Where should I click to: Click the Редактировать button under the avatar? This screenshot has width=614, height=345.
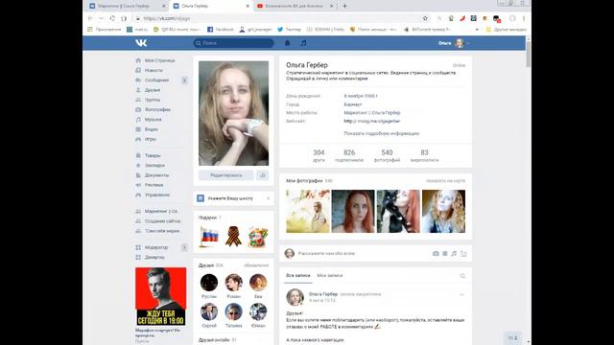(x=226, y=175)
